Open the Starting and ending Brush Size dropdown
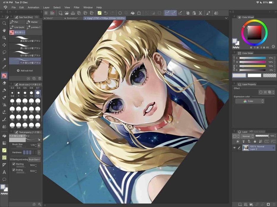The height and width of the screenshot is (207, 277). pyautogui.click(x=34, y=159)
